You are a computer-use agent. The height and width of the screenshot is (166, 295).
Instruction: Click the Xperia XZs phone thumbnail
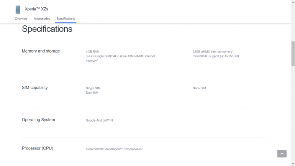pyautogui.click(x=18, y=10)
